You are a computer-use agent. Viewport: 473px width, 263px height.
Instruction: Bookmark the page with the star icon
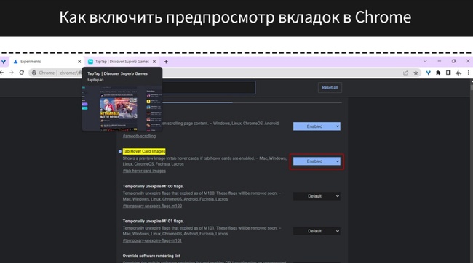(416, 73)
